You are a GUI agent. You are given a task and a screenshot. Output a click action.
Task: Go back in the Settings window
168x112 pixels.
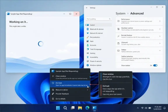tap(87, 8)
